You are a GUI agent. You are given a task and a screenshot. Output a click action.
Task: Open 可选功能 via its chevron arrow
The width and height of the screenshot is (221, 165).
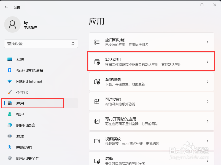207,101
